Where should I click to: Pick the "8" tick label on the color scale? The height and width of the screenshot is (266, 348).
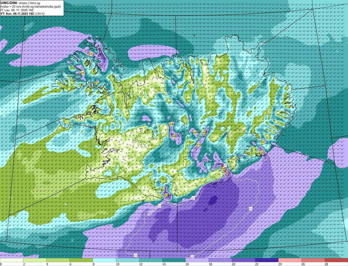click(x=94, y=264)
